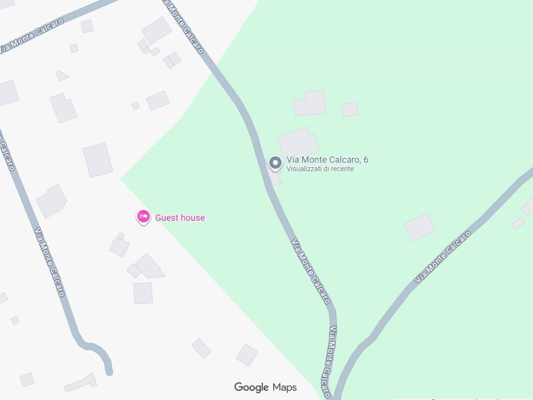Click the Via Monte Calcaro label in top-left corner
This screenshot has width=533, height=400.
click(x=32, y=35)
